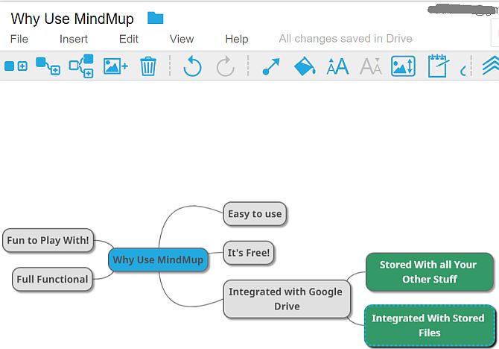
Task: Increase the node text size
Action: 337,66
